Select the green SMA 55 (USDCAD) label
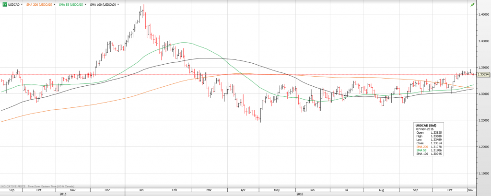The height and width of the screenshot is (196, 491). [71, 4]
